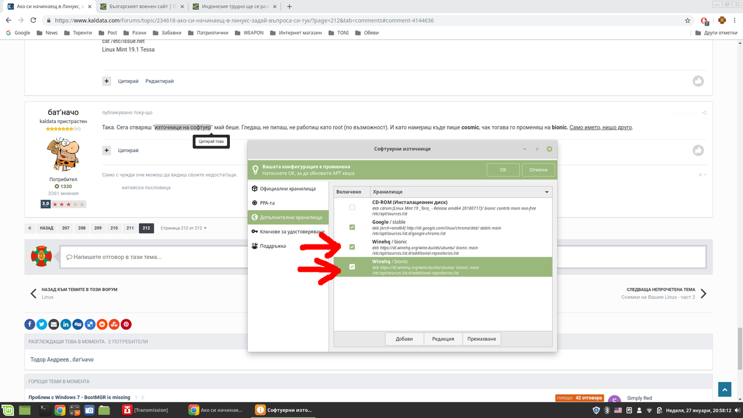The image size is (743, 418).
Task: Open the Ключове за удостоверяване section
Action: click(288, 232)
